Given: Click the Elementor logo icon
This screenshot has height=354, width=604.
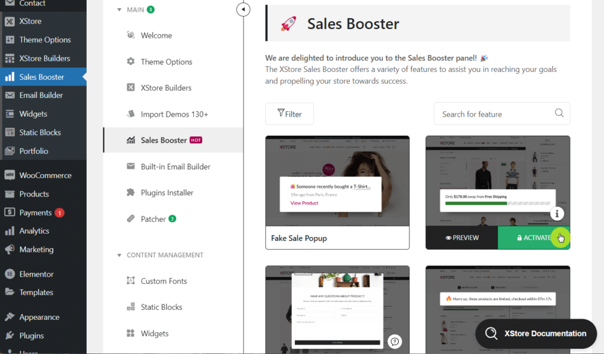Looking at the screenshot, I should point(10,274).
